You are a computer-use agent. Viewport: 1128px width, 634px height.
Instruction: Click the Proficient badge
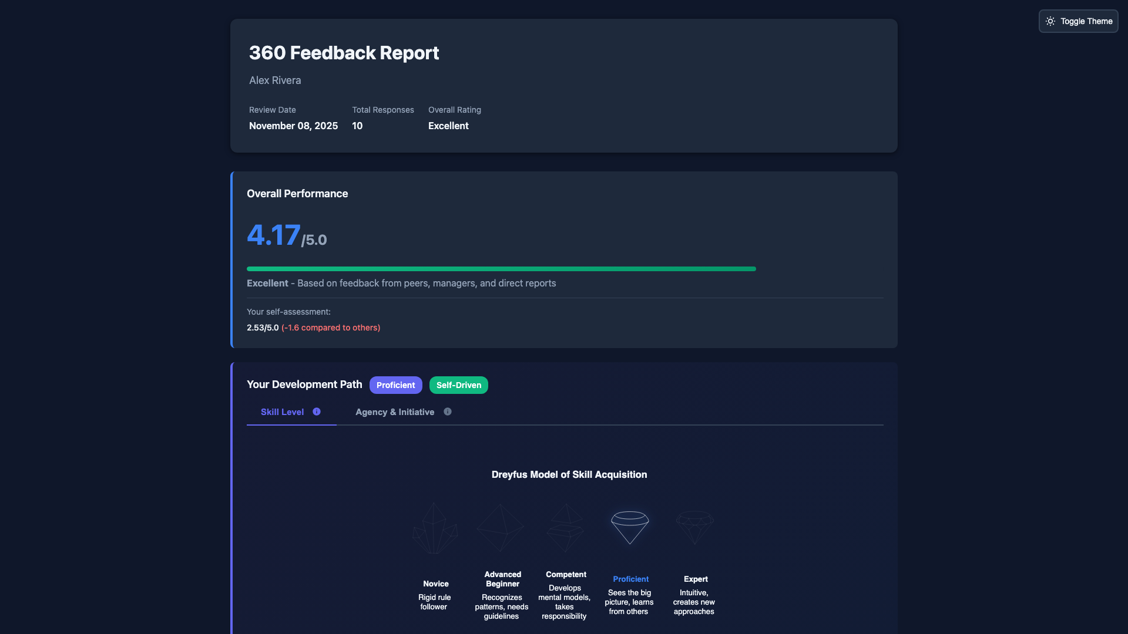(x=395, y=385)
